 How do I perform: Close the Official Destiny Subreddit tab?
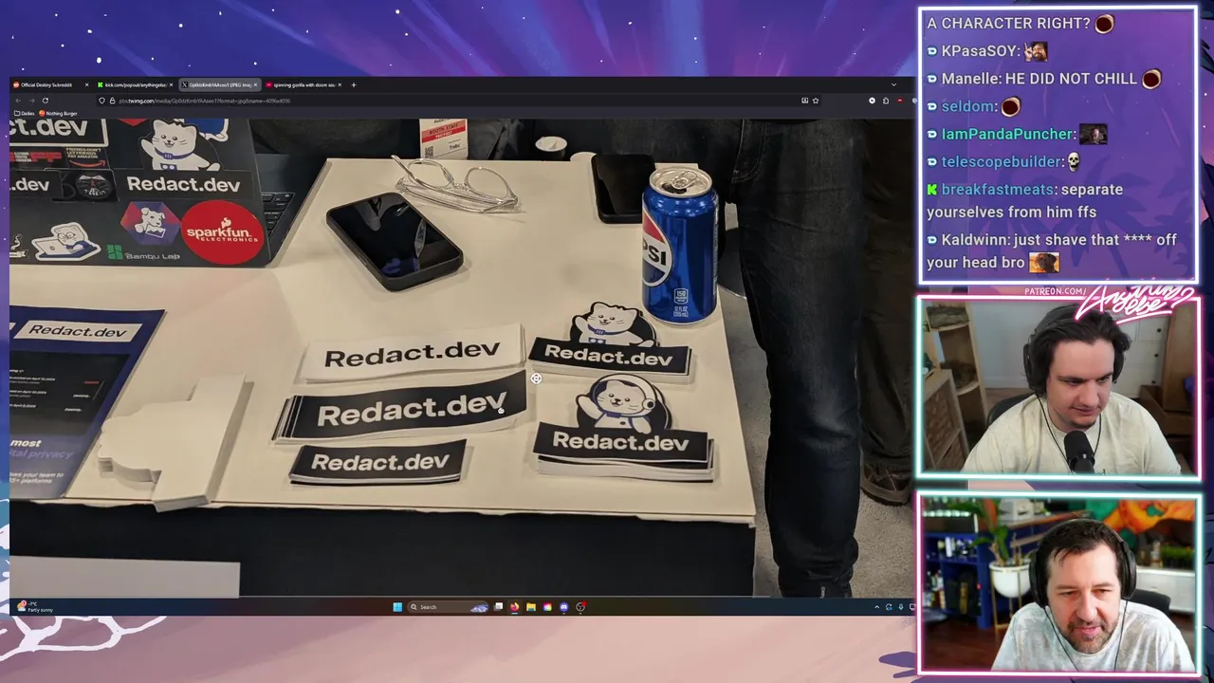click(x=86, y=85)
